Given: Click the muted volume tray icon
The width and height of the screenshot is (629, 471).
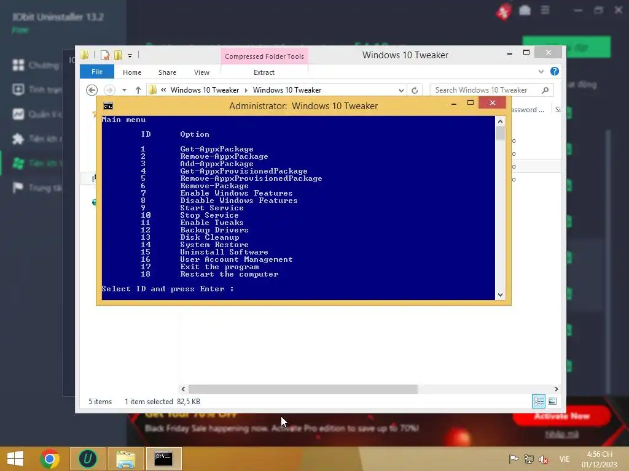Looking at the screenshot, I should pos(544,459).
